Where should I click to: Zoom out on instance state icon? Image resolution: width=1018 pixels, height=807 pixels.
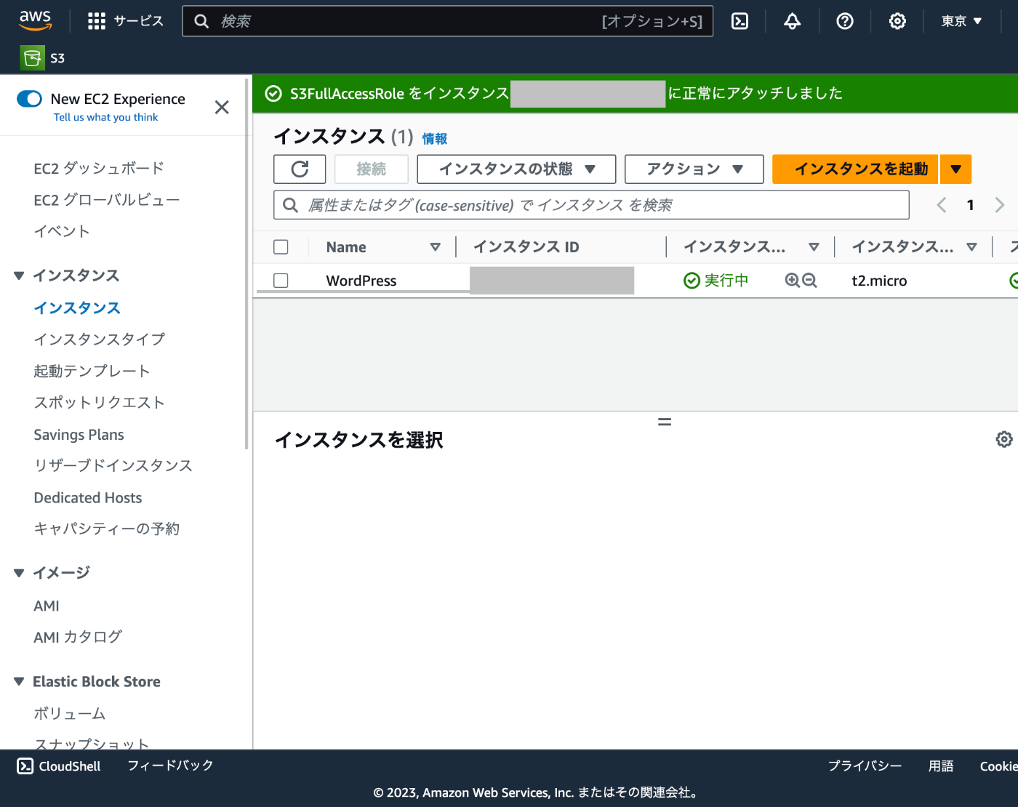[x=809, y=281]
